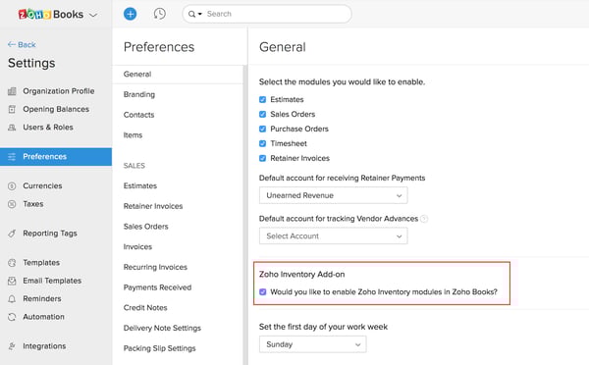The image size is (589, 365).
Task: Click the Zoho Books logo
Action: pos(51,15)
